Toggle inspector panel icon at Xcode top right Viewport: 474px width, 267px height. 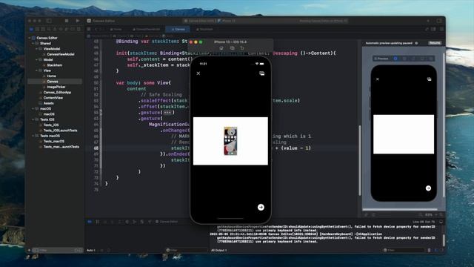click(439, 21)
